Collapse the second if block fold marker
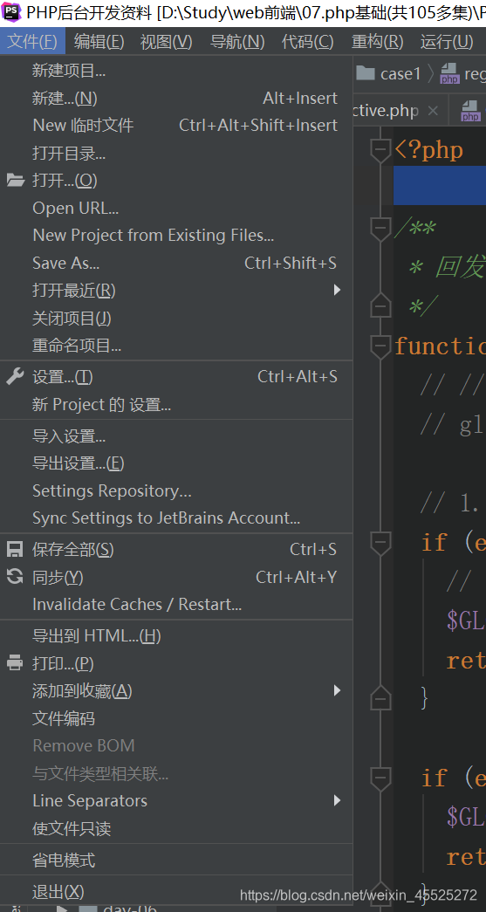Viewport: 486px width, 912px height. coord(380,778)
